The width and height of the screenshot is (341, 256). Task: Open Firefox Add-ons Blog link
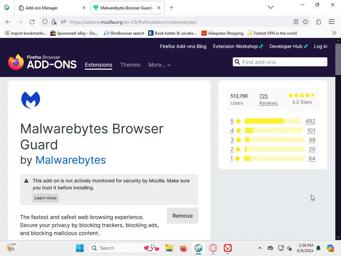[x=183, y=46]
